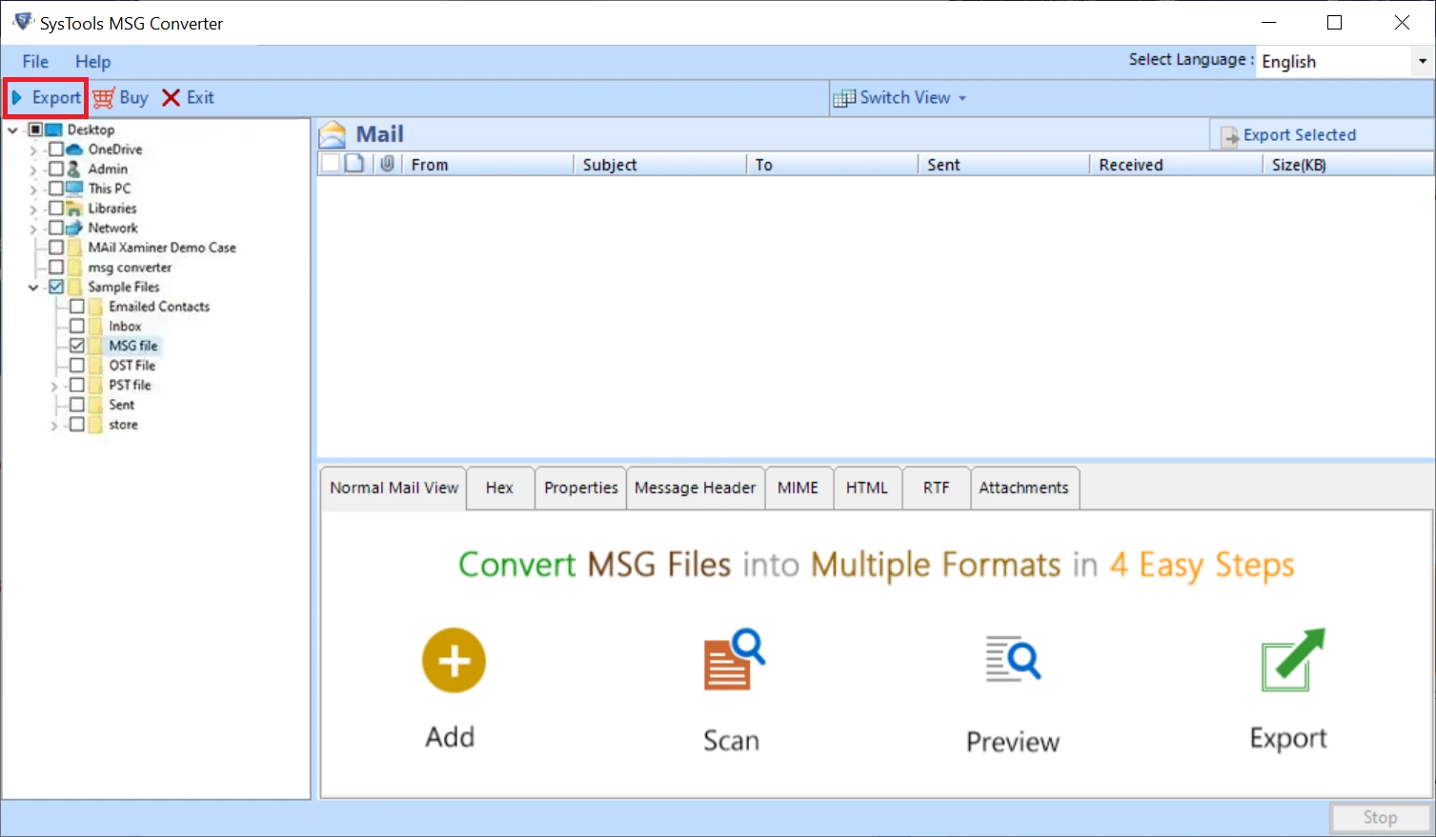Uncheck the MSG file checkbox
Screen dimensions: 1436x837
click(77, 346)
